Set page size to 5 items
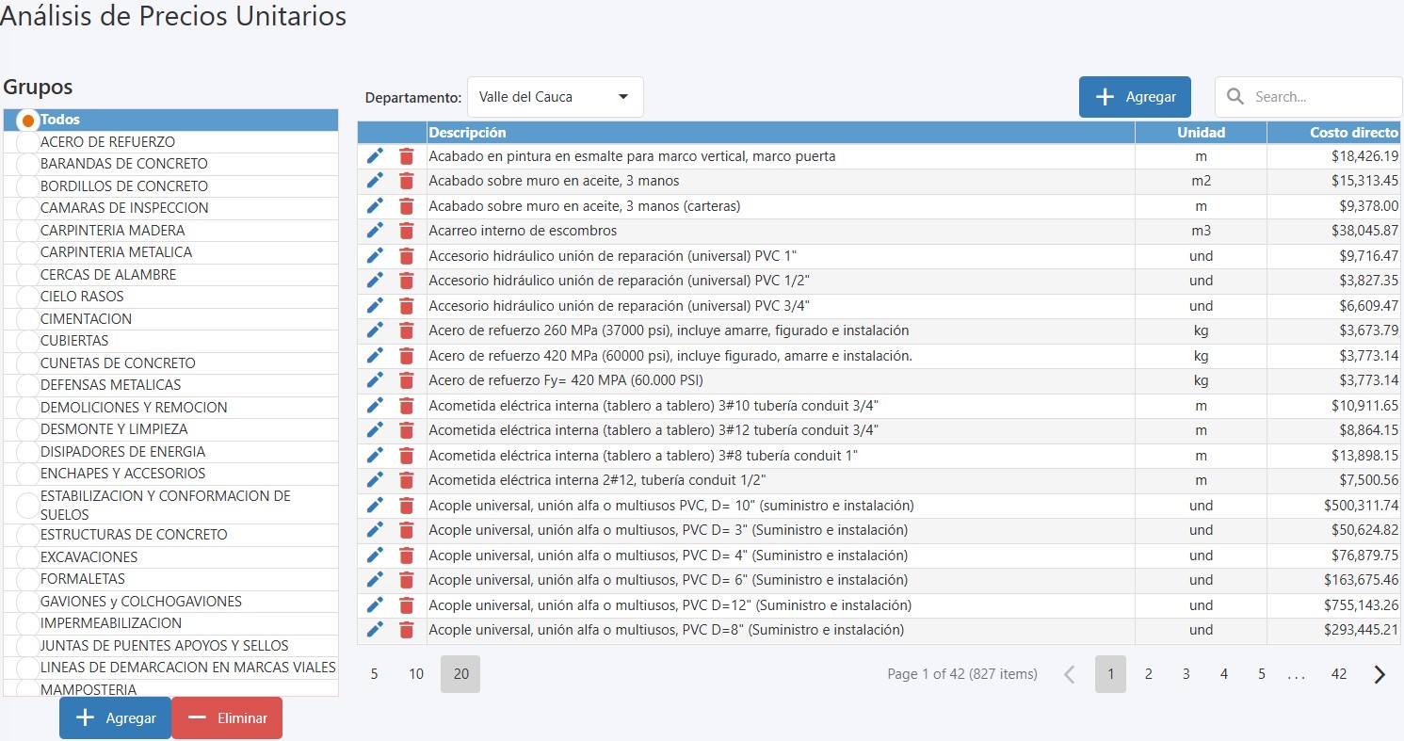Viewport: 1404px width, 741px height. point(374,674)
